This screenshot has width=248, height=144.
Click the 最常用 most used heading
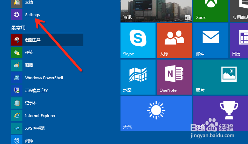pyautogui.click(x=18, y=28)
